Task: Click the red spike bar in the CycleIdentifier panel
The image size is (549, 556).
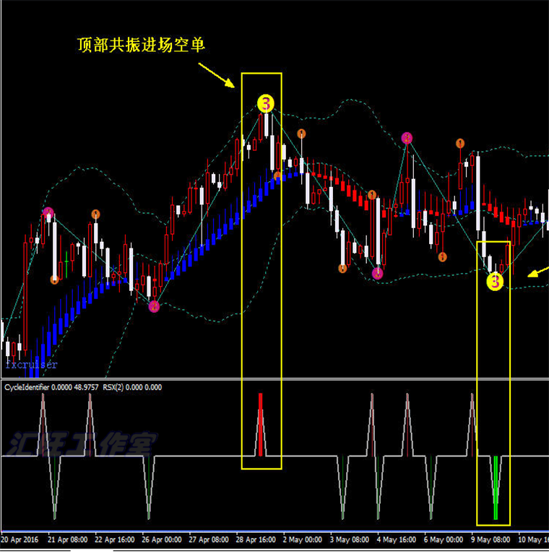Action: 260,424
